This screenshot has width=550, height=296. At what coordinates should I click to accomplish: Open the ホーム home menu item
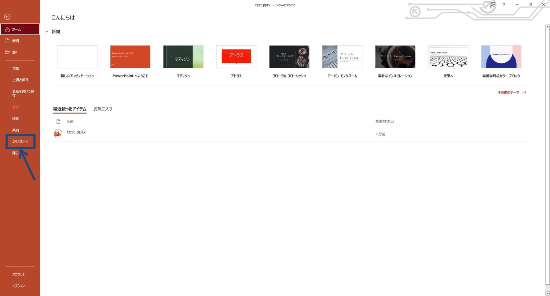click(x=20, y=29)
